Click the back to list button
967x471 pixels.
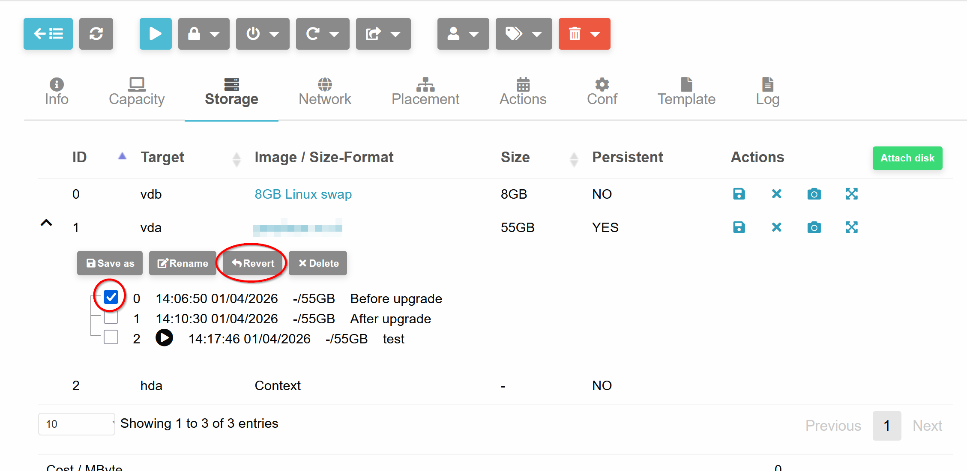[x=48, y=34]
